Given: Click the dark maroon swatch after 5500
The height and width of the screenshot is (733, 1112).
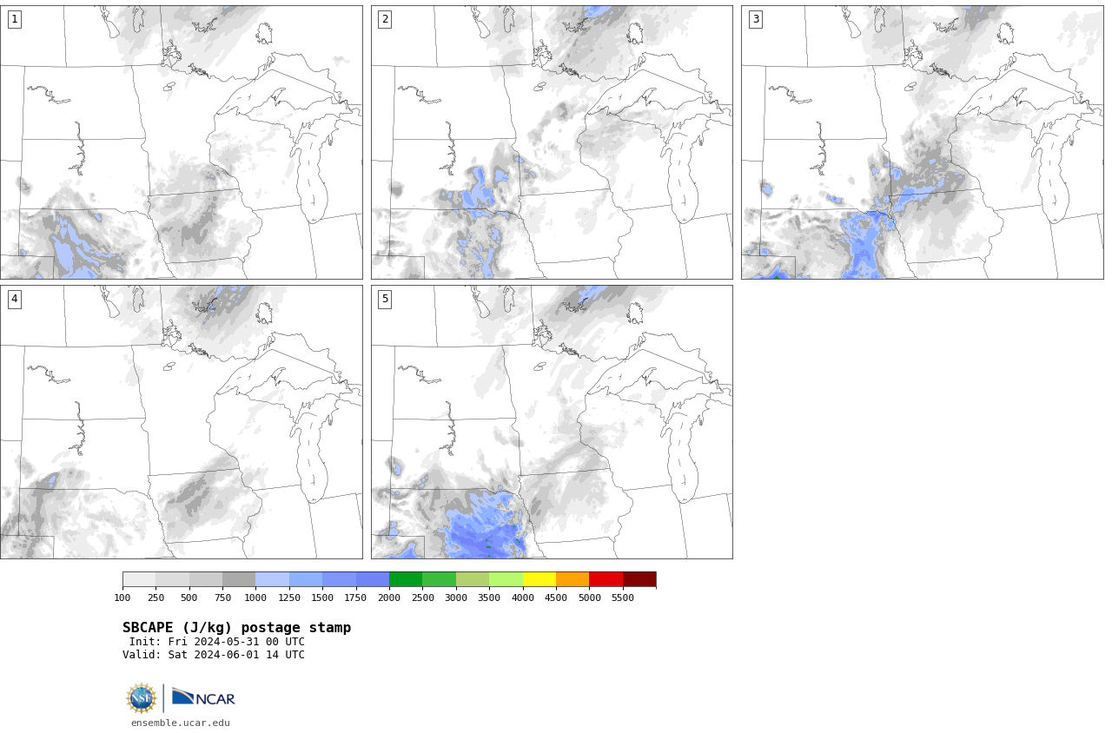Looking at the screenshot, I should [639, 579].
